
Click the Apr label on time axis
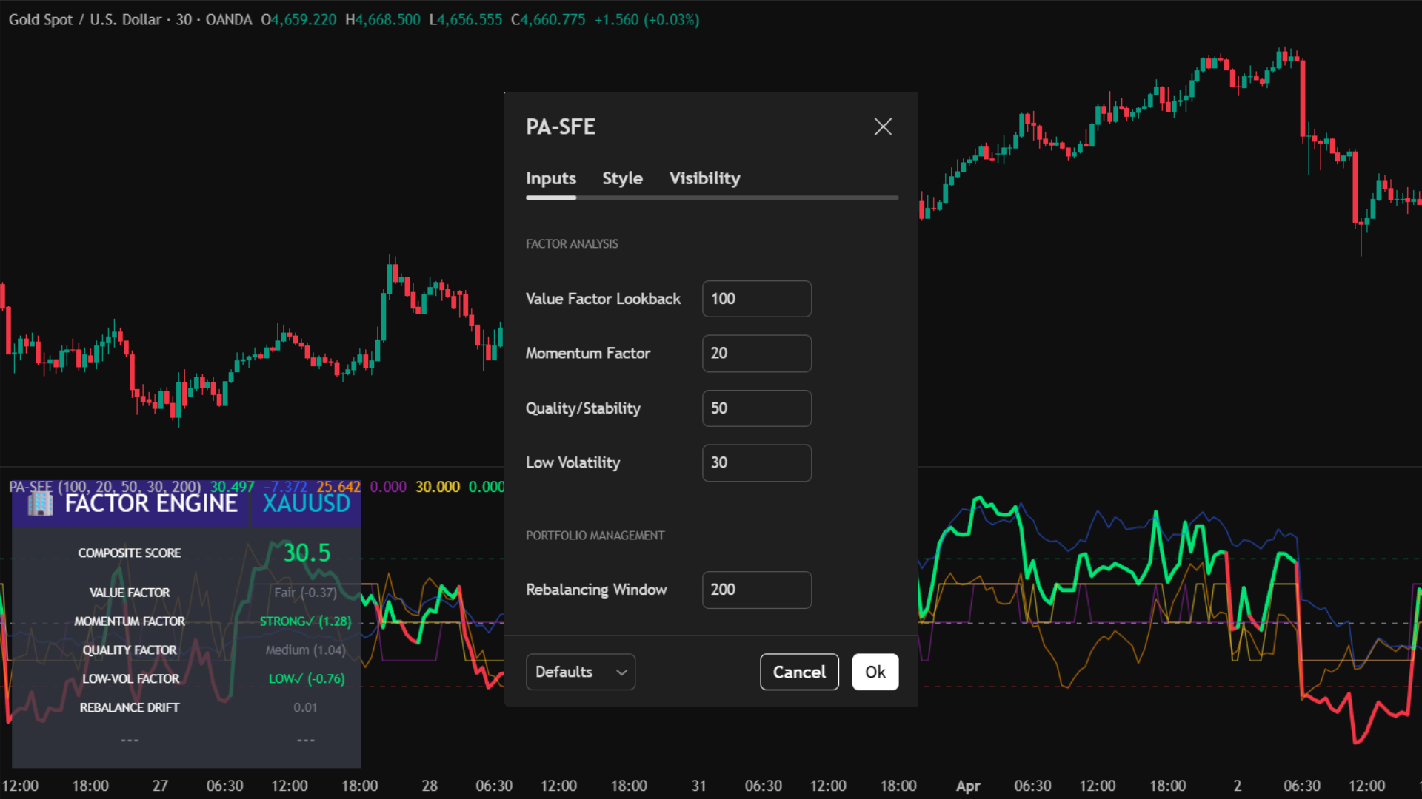point(968,786)
